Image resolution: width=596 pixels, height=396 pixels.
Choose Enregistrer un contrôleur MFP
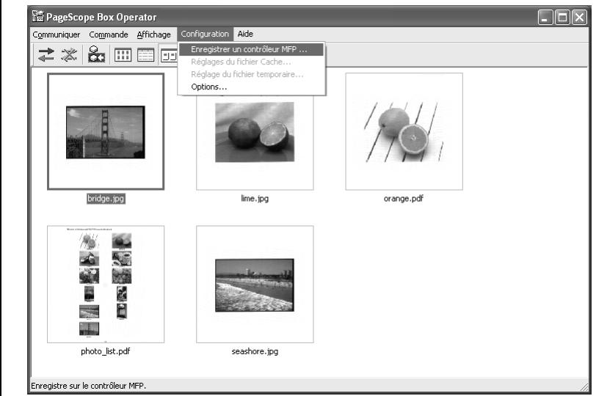(x=251, y=49)
